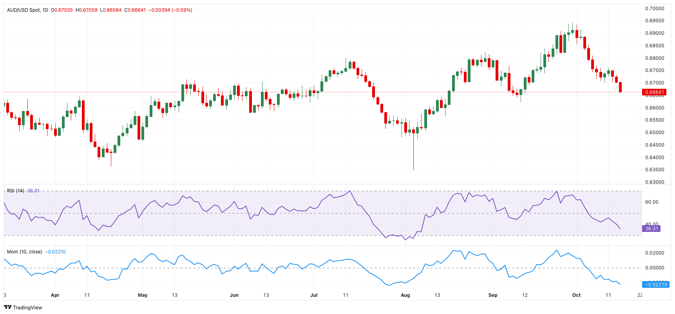This screenshot has height=314, width=675.
Task: Click the high price value H0.67059
Action: click(x=86, y=10)
